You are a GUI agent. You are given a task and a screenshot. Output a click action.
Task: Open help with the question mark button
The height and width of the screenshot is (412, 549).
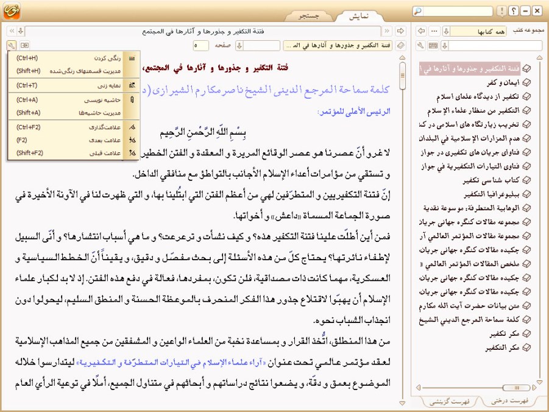(x=514, y=11)
